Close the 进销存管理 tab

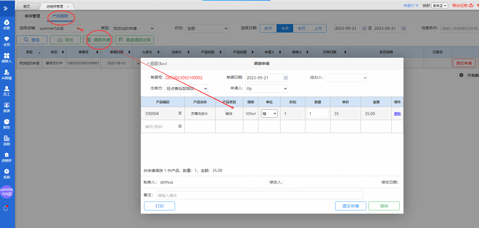click(x=68, y=6)
